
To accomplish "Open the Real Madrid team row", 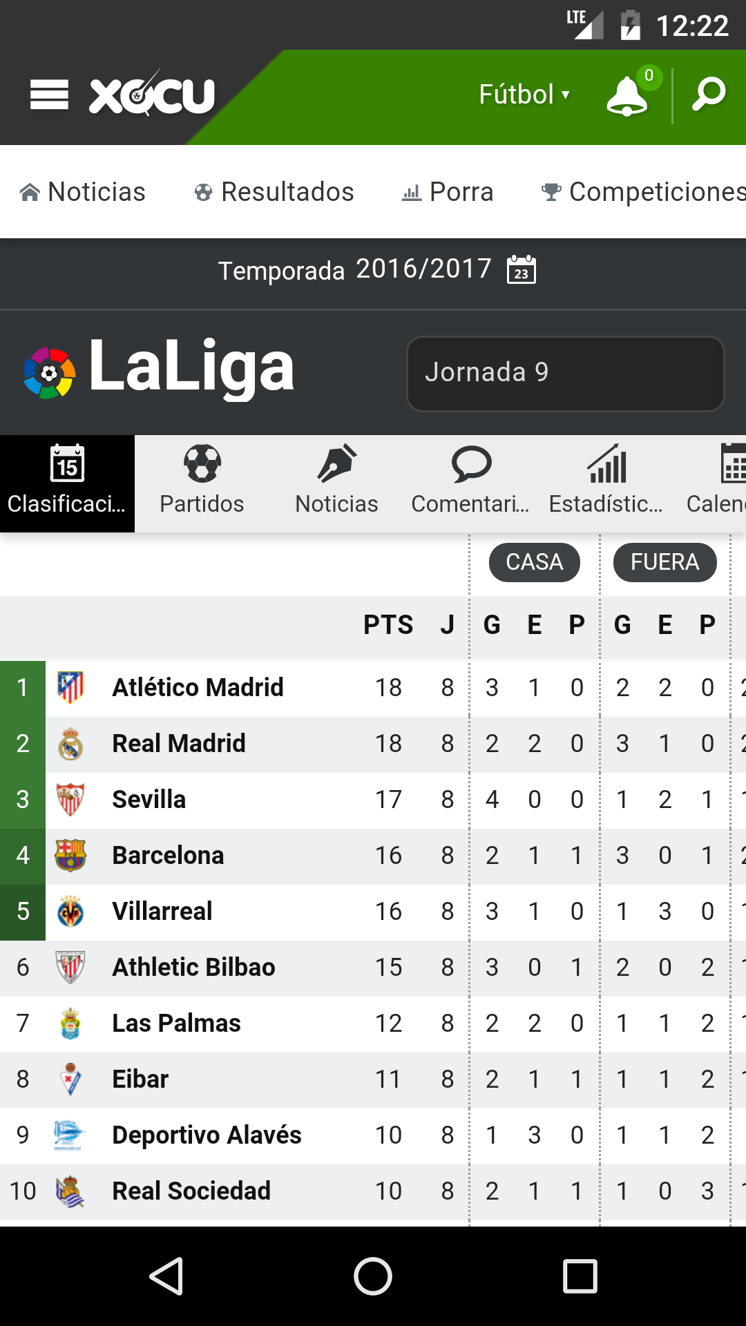I will point(373,744).
